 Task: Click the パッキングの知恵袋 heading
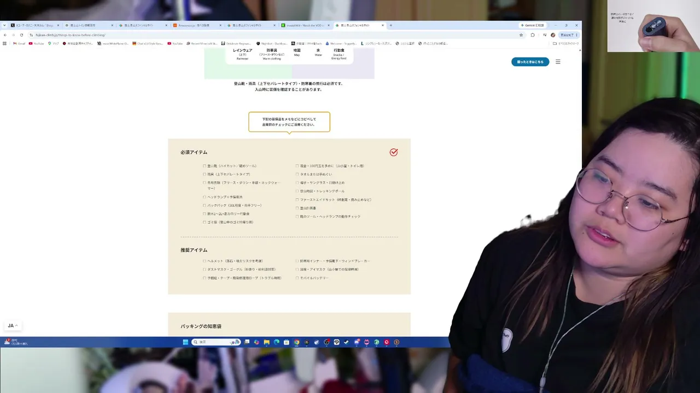[x=201, y=326]
